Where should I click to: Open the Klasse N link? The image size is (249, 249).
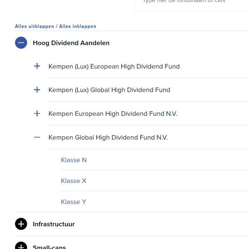pos(74,160)
